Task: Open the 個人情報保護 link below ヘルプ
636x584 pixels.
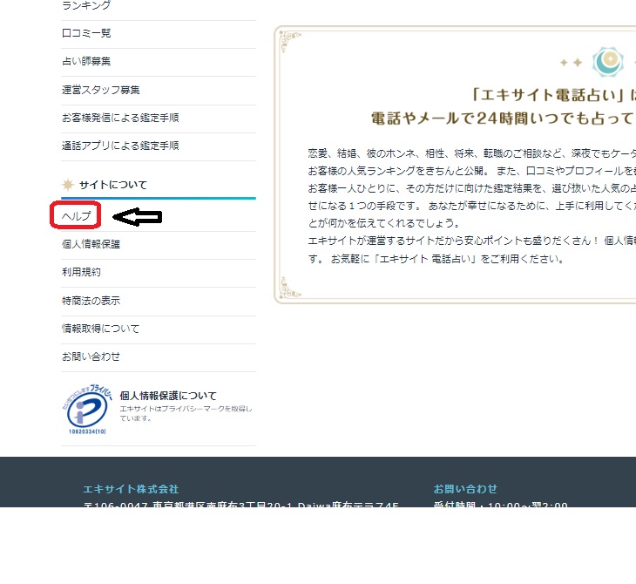Action: pyautogui.click(x=91, y=244)
